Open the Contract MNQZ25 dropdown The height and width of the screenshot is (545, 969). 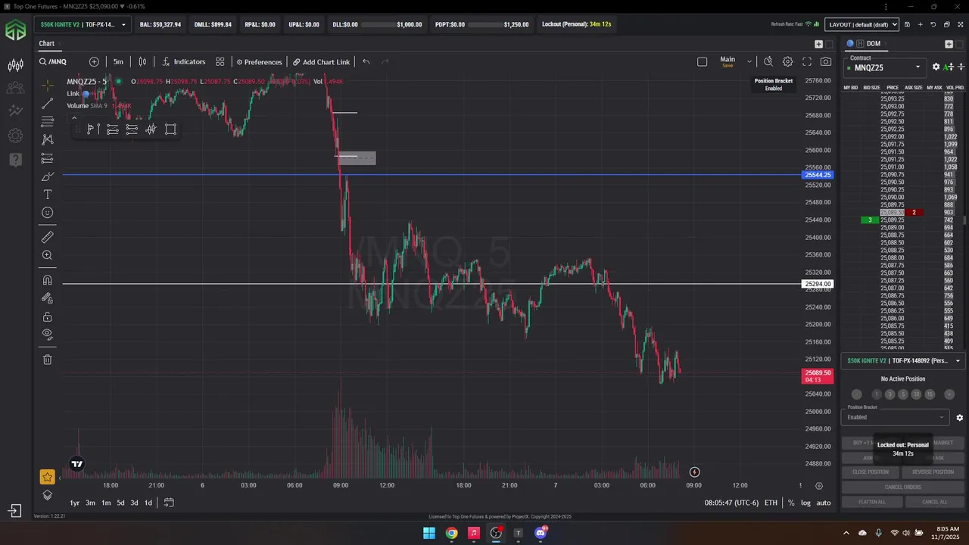click(884, 67)
